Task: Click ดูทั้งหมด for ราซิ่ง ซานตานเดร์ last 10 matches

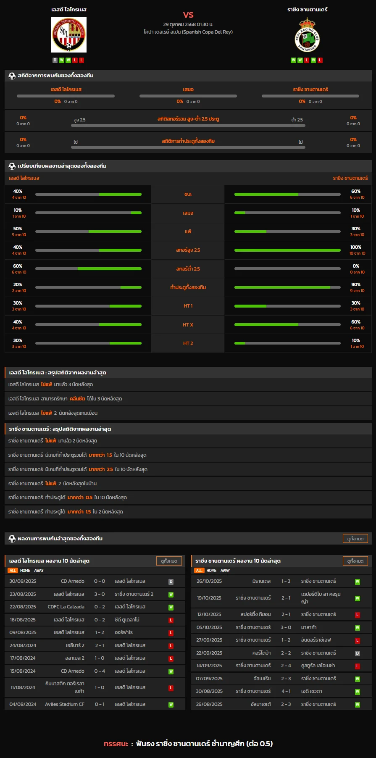Action: point(355,561)
